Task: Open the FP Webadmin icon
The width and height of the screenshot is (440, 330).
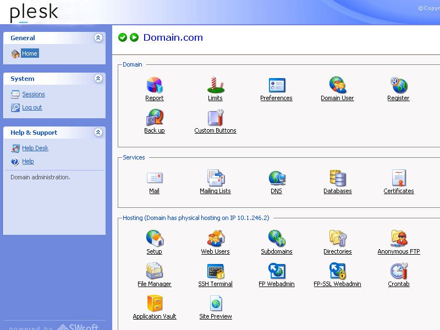Action: pos(277,271)
